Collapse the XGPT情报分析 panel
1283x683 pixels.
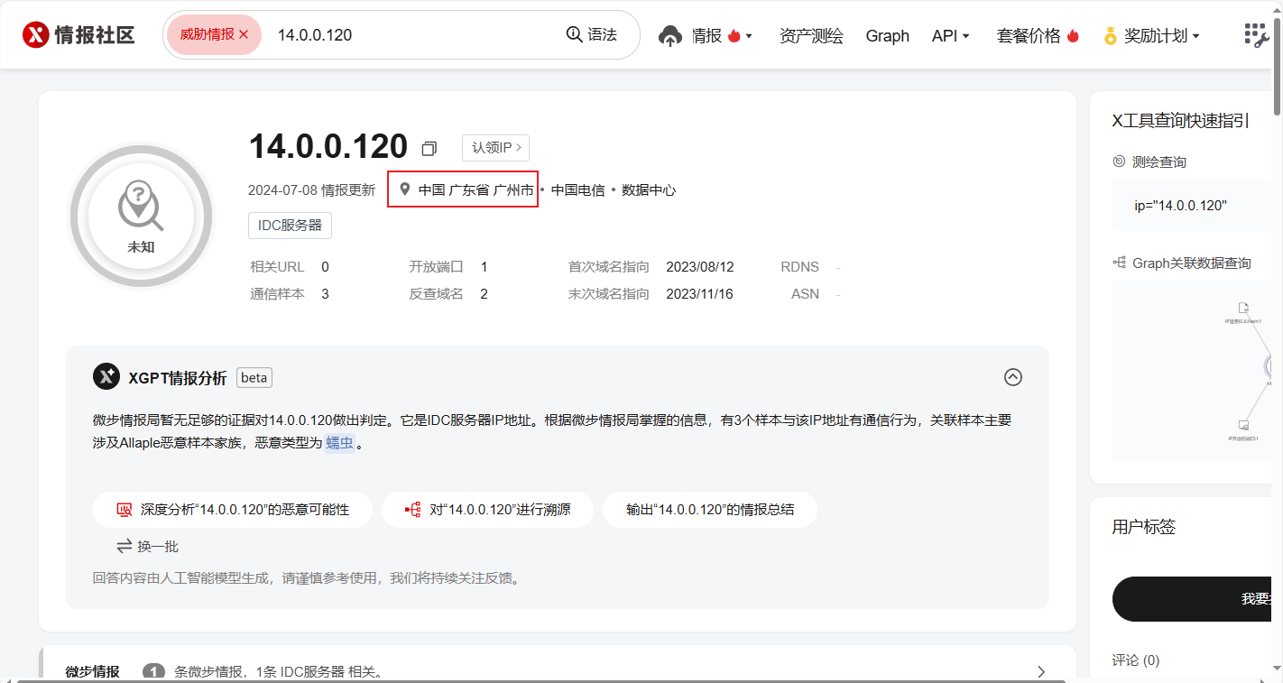[1013, 377]
